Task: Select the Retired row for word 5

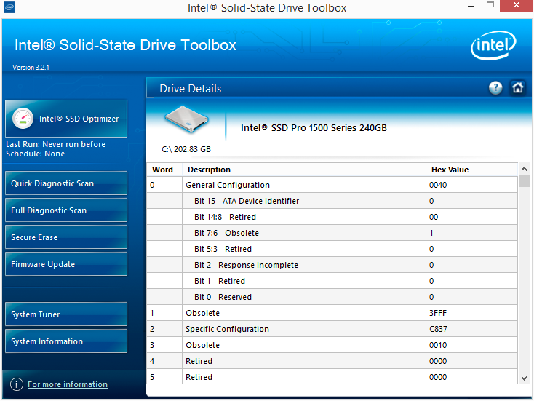Action: click(x=332, y=377)
